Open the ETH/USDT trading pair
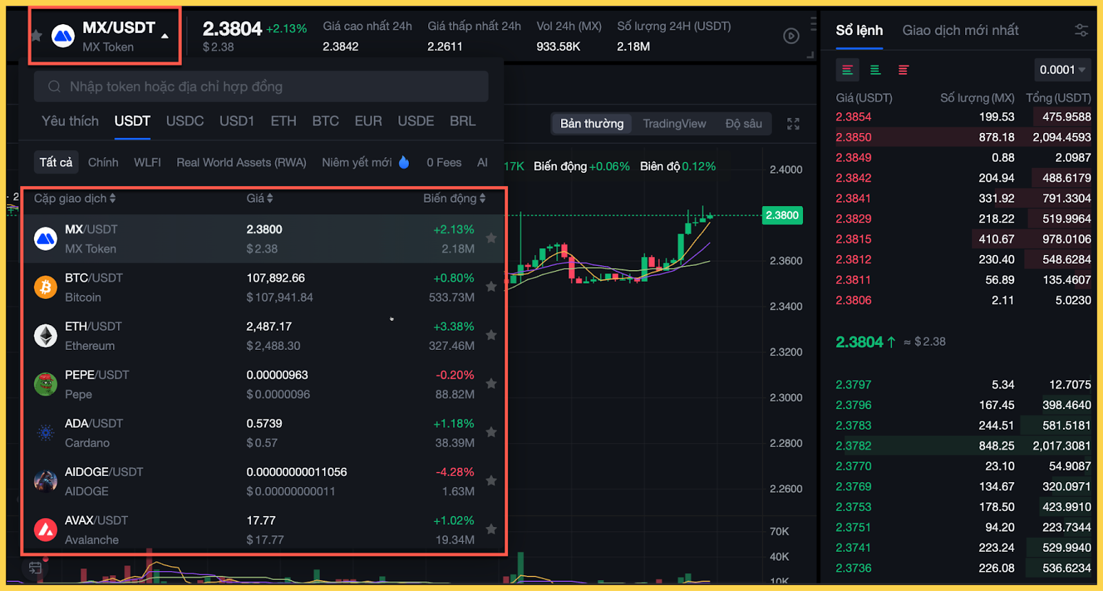This screenshot has width=1103, height=591. tap(263, 335)
